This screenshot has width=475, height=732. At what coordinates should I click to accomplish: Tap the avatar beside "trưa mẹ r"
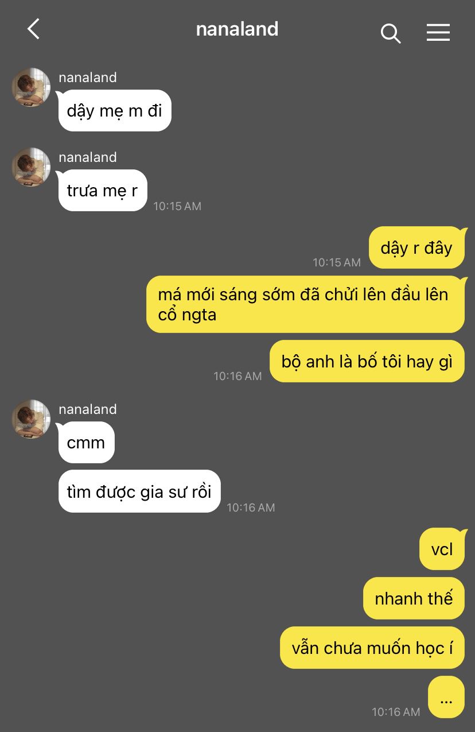[x=31, y=167]
